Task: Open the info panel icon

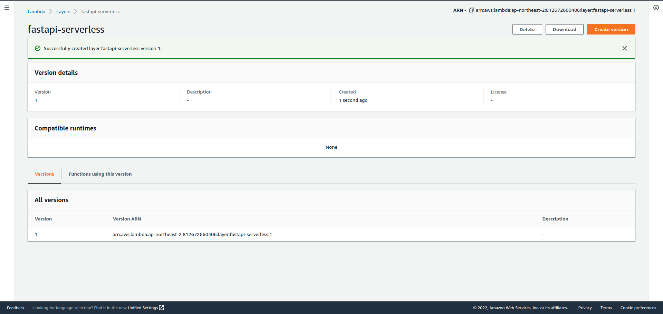Action: click(x=656, y=8)
